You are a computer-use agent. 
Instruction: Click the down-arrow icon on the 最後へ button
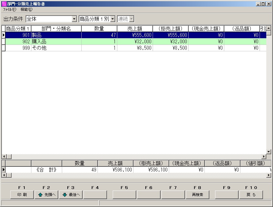(x=65, y=195)
